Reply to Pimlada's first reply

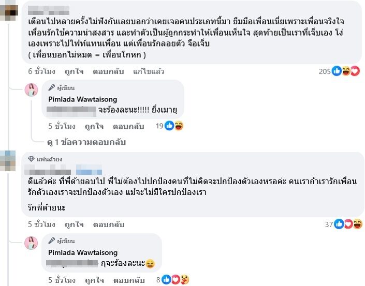(x=128, y=126)
